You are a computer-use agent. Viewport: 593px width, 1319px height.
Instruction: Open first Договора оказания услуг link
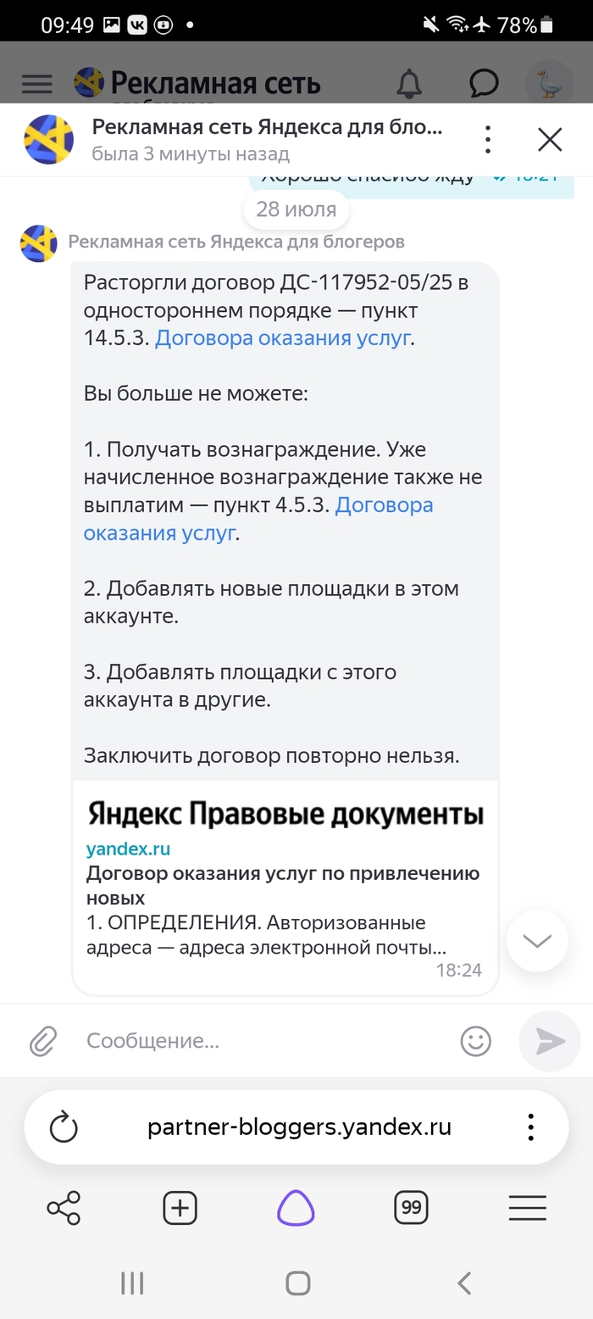tap(283, 338)
